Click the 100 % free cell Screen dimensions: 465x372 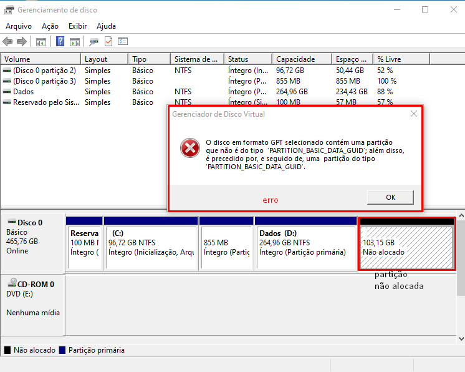(x=386, y=81)
